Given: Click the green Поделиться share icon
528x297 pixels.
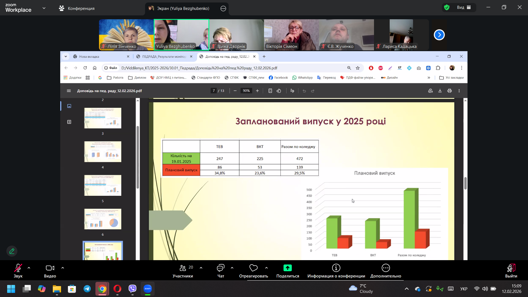Looking at the screenshot, I should coord(287,268).
